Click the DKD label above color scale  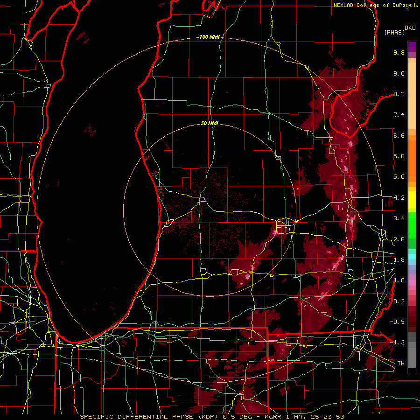pos(410,28)
